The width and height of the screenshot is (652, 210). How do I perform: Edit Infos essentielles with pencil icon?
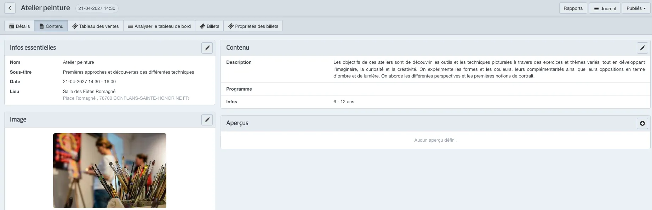click(207, 48)
